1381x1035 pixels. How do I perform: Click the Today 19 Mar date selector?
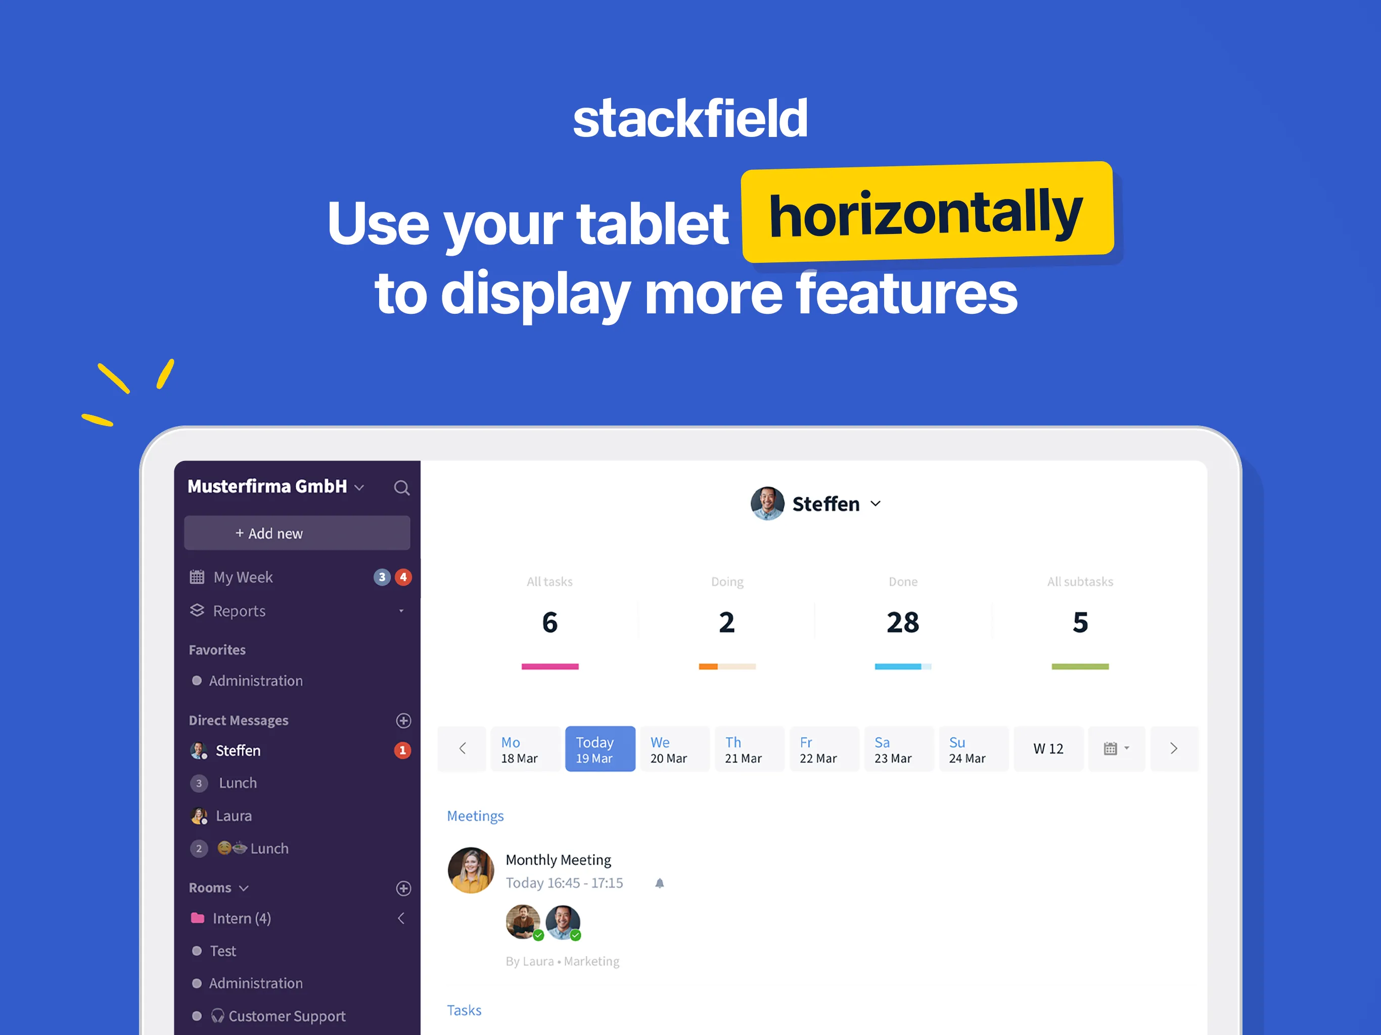[x=596, y=749]
